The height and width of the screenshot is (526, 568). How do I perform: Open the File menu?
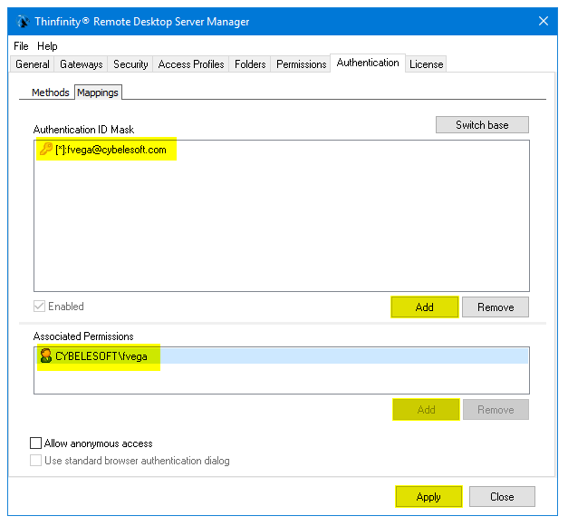click(21, 46)
